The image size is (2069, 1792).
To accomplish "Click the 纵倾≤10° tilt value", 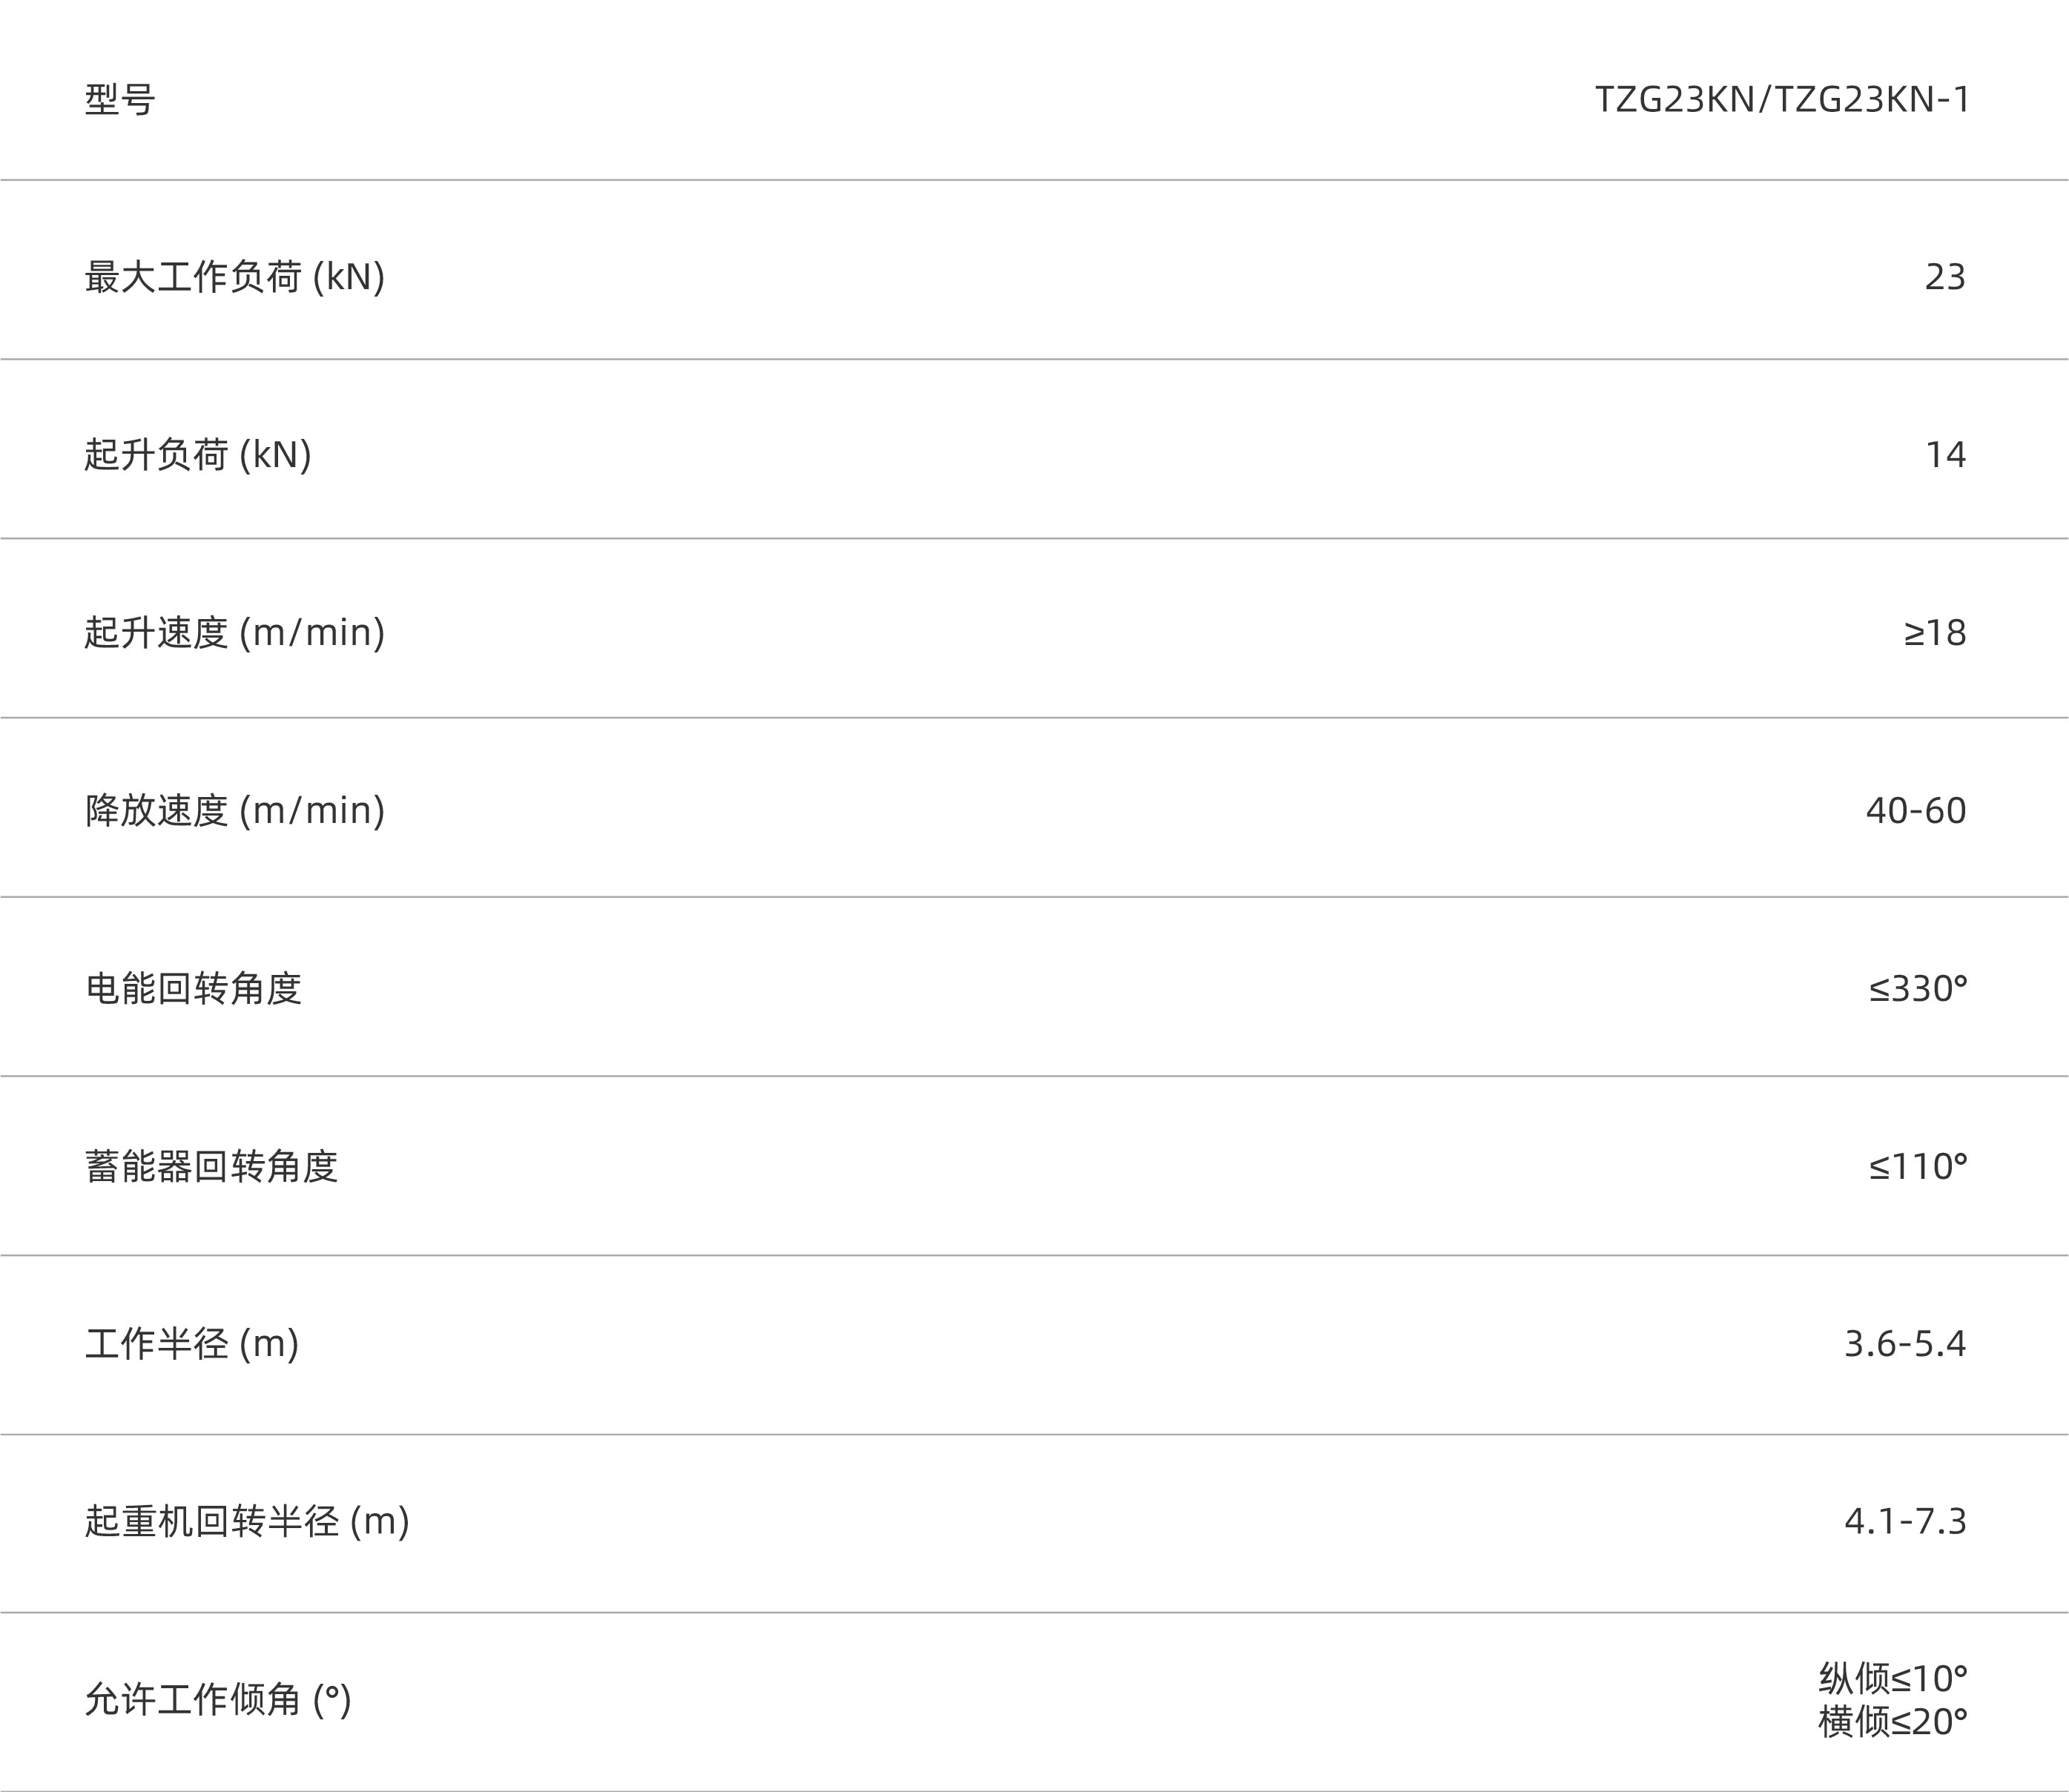I will click(1892, 1678).
